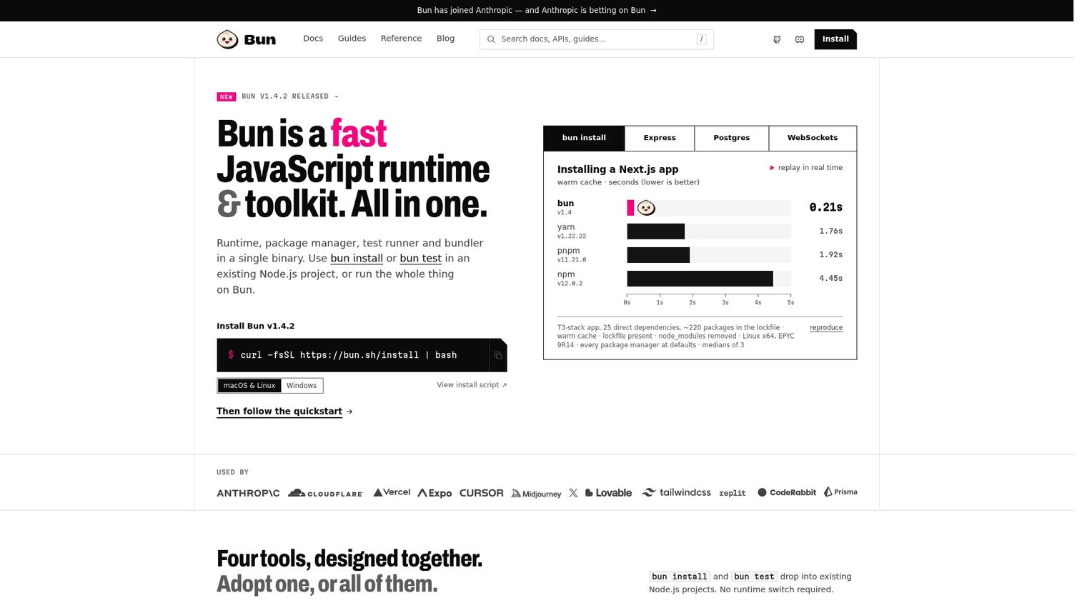Click the 1.92s pnpm timing value
Viewport: 1082px width, 608px height.
pos(831,255)
